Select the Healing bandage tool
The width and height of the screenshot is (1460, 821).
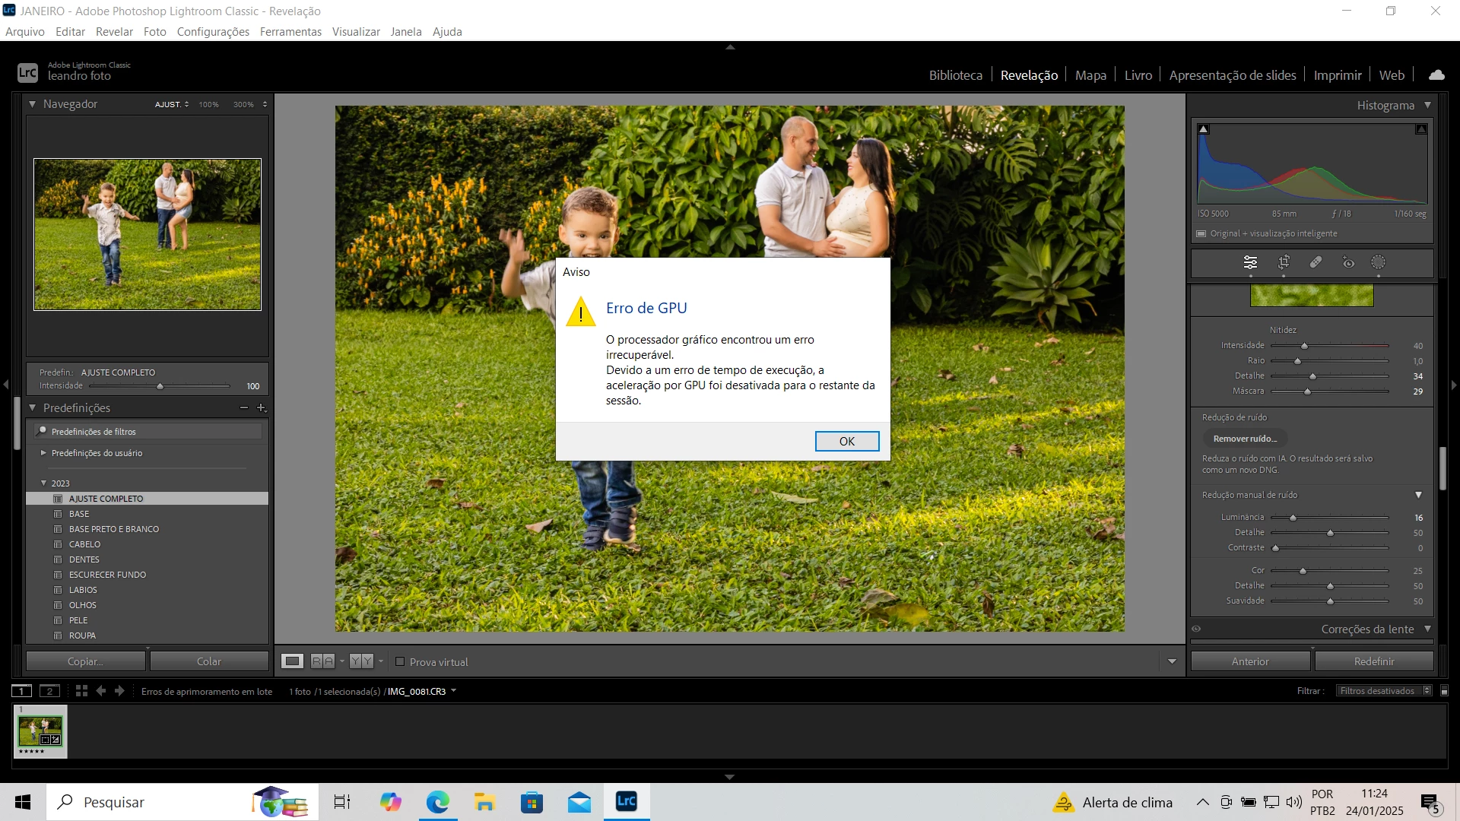[x=1316, y=262]
